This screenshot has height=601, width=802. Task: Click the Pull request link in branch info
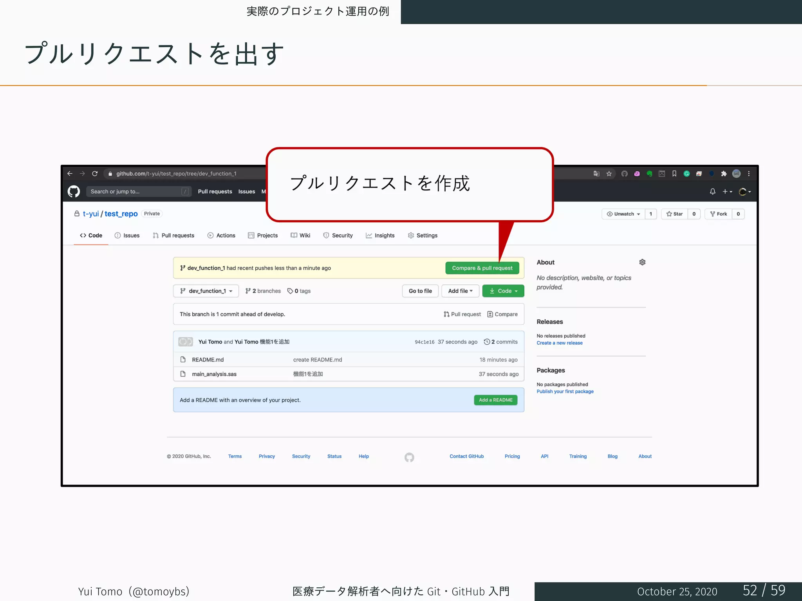tap(462, 314)
